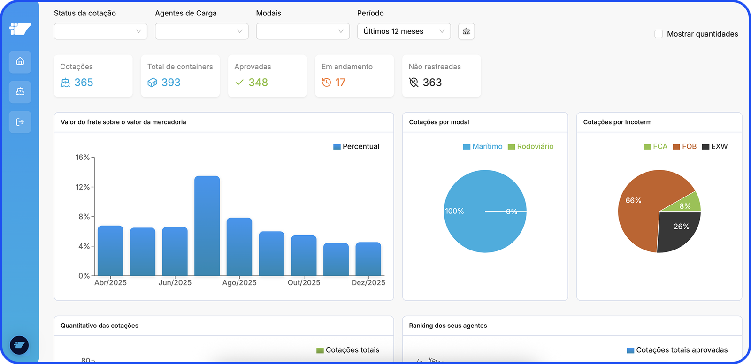
Task: Toggle the FCA legend swatch
Action: (x=647, y=147)
